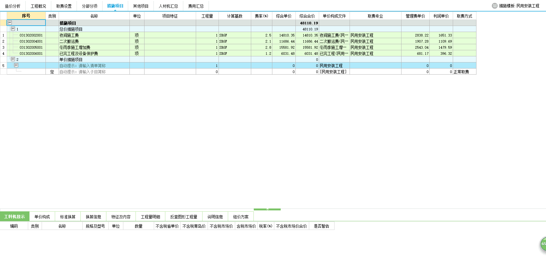Click the 请输入清单简称 input cell
Viewport: 546px width, 277px height.
pyautogui.click(x=94, y=66)
